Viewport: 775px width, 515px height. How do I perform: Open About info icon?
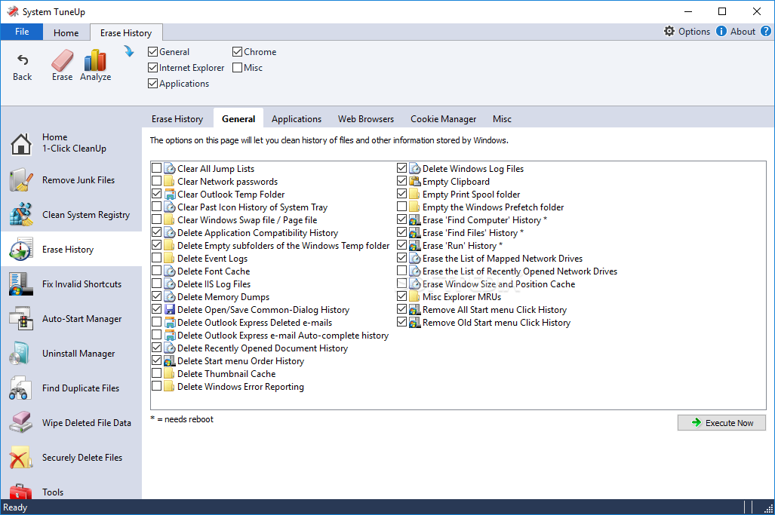721,31
